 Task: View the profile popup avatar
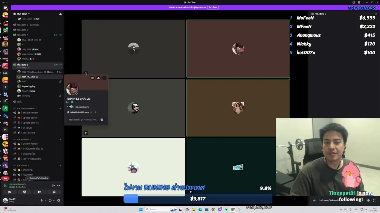72,89
